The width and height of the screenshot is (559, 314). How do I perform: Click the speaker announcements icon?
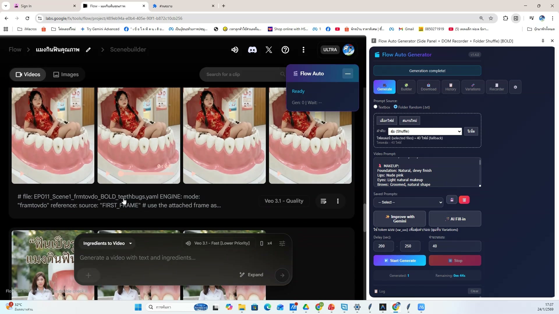[235, 50]
